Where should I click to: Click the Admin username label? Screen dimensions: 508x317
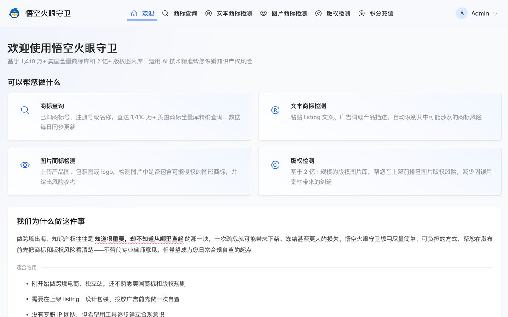click(480, 14)
